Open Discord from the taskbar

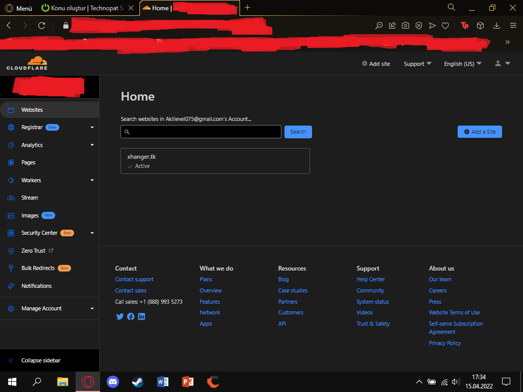tap(113, 382)
